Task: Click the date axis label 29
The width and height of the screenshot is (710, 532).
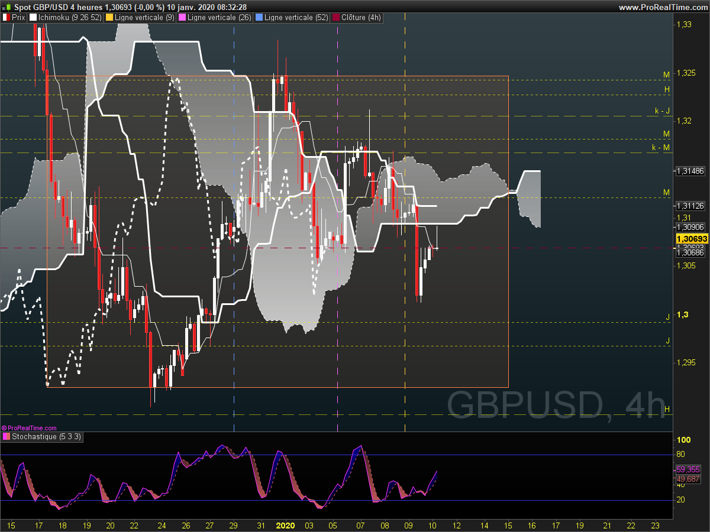Action: pyautogui.click(x=234, y=525)
